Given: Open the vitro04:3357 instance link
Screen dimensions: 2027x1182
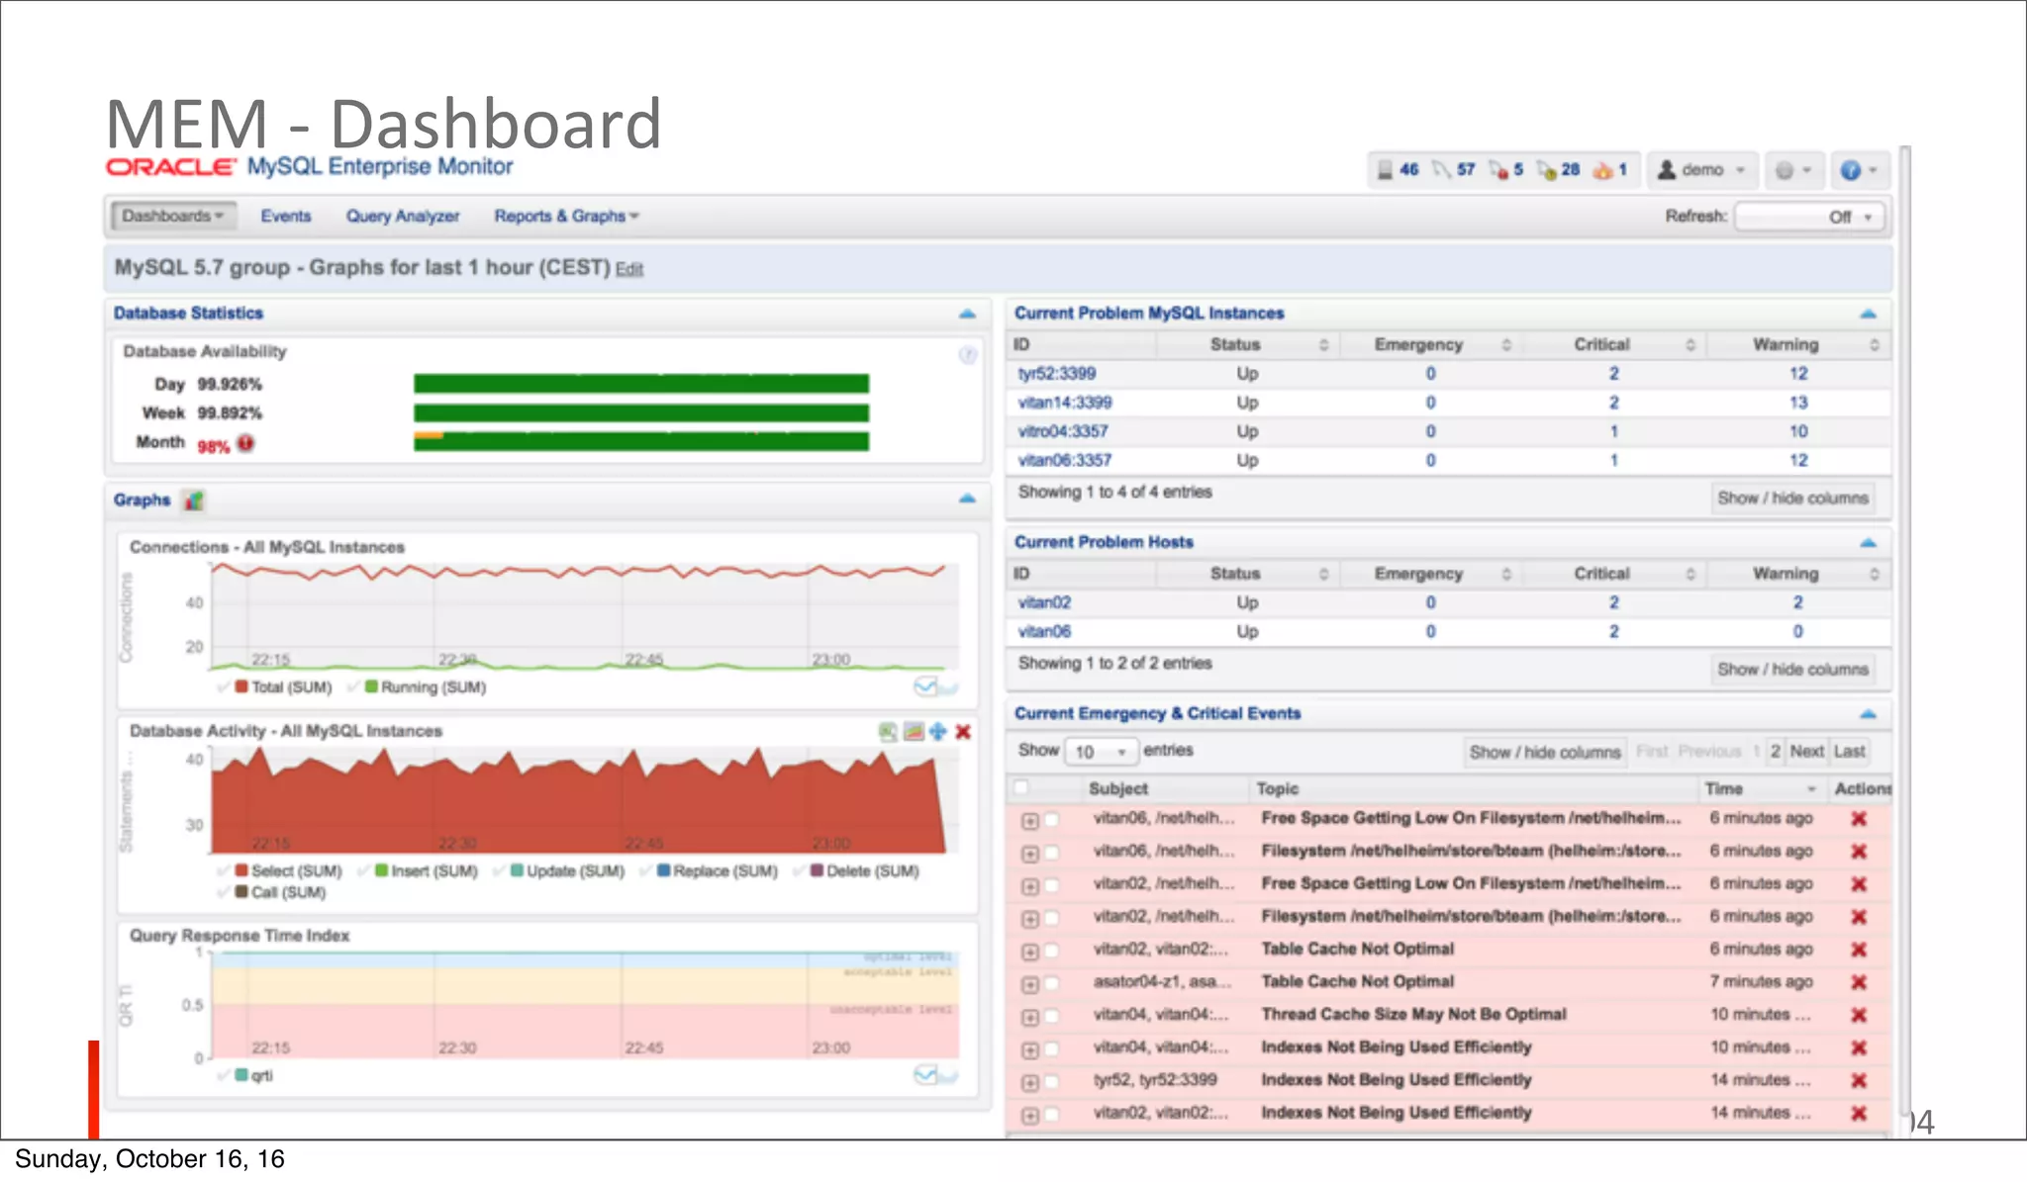Looking at the screenshot, I should coord(1063,431).
